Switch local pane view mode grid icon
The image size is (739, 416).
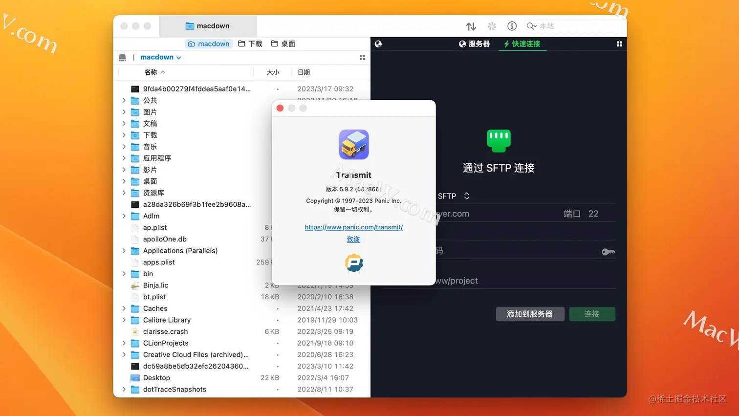tap(363, 57)
